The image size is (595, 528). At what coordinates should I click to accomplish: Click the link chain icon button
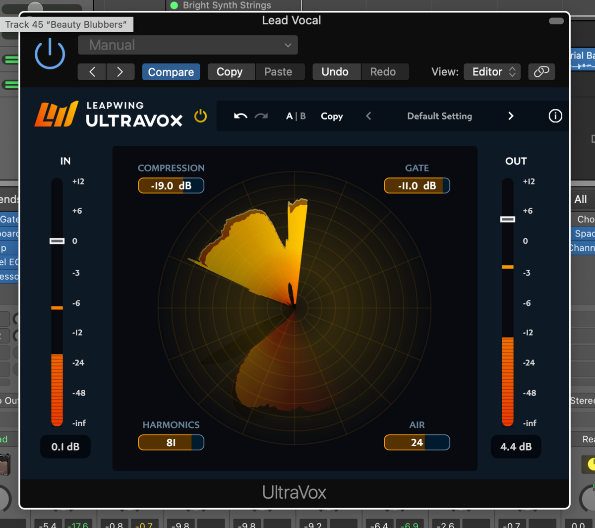tap(541, 72)
